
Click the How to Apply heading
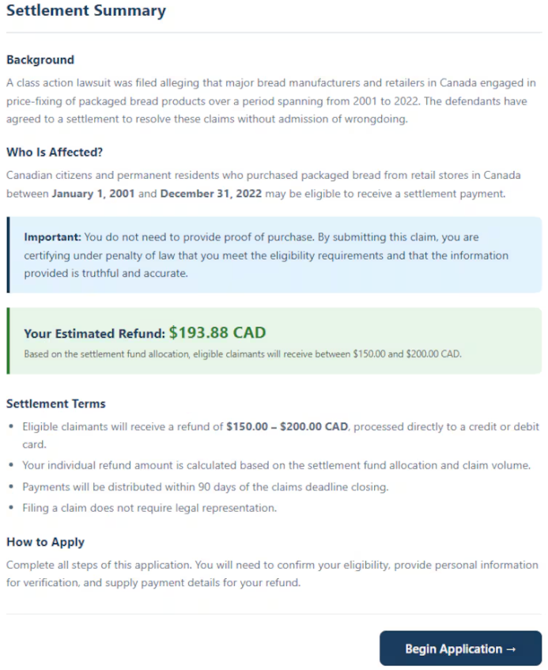[45, 543]
